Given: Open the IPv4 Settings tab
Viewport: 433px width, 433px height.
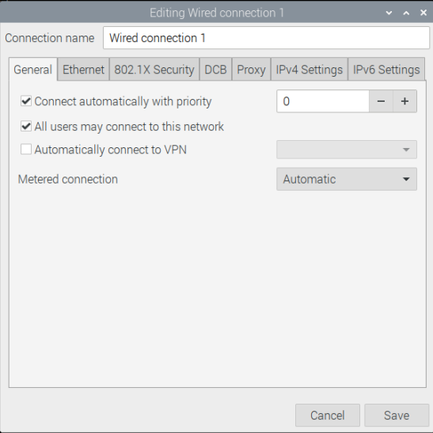Looking at the screenshot, I should tap(310, 70).
